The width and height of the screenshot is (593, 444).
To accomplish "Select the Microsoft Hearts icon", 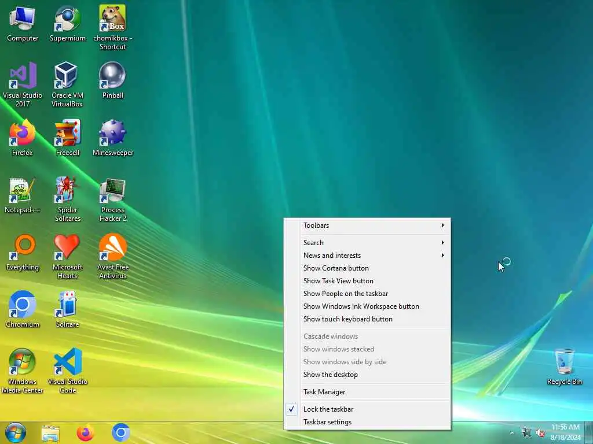I will coord(67,256).
